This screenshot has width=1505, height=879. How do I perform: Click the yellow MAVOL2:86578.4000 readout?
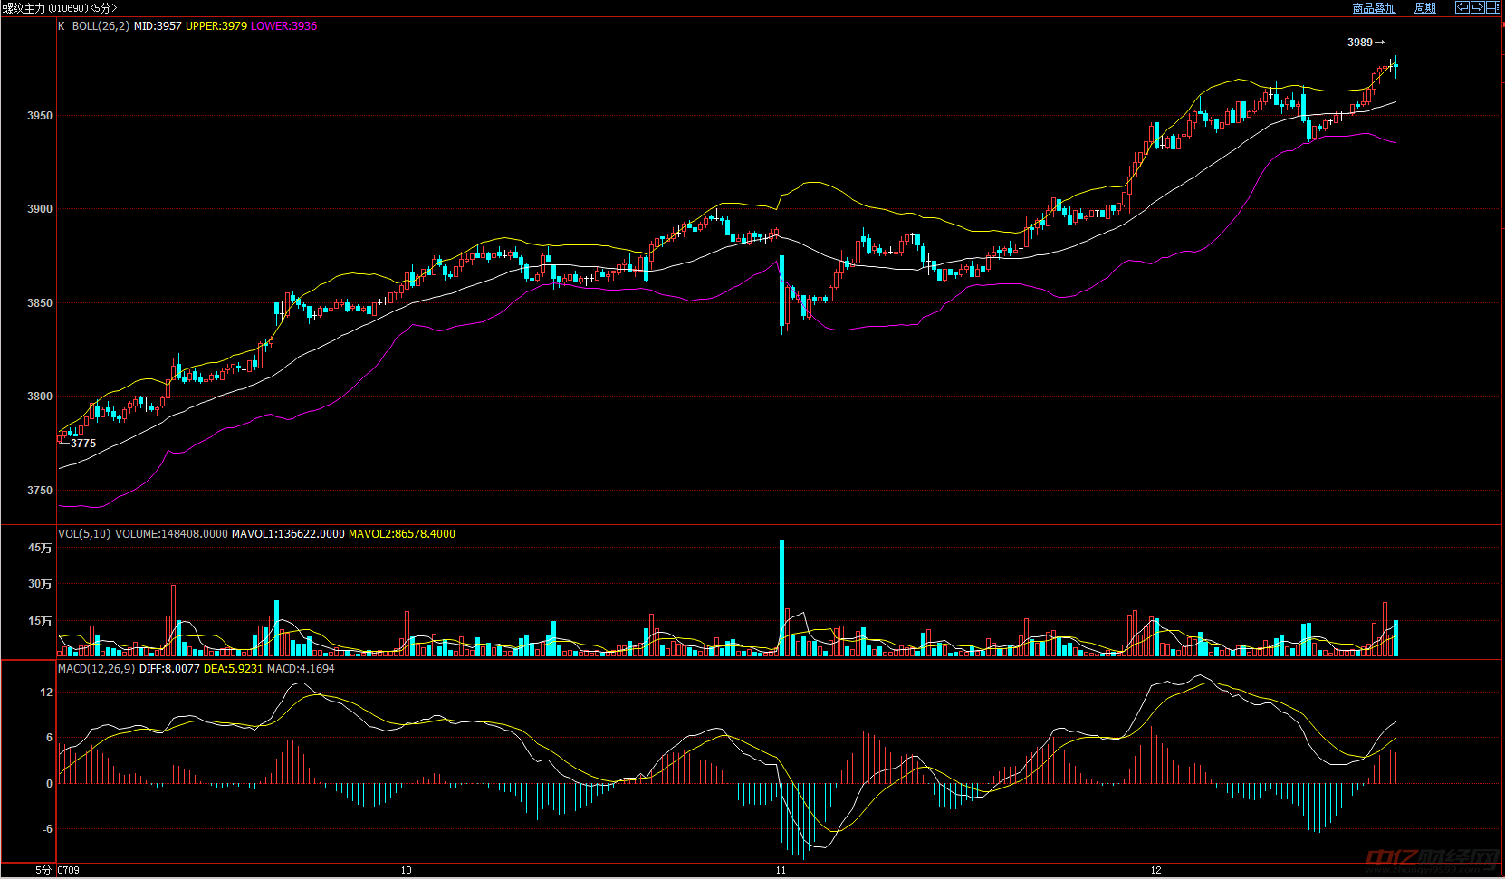click(x=402, y=534)
